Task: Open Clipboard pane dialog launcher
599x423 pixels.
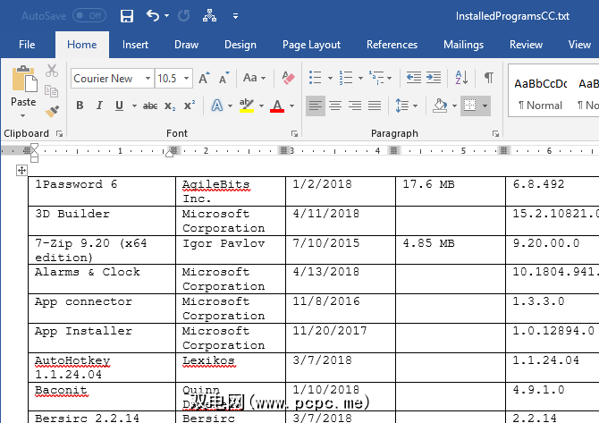Action: coord(59,133)
